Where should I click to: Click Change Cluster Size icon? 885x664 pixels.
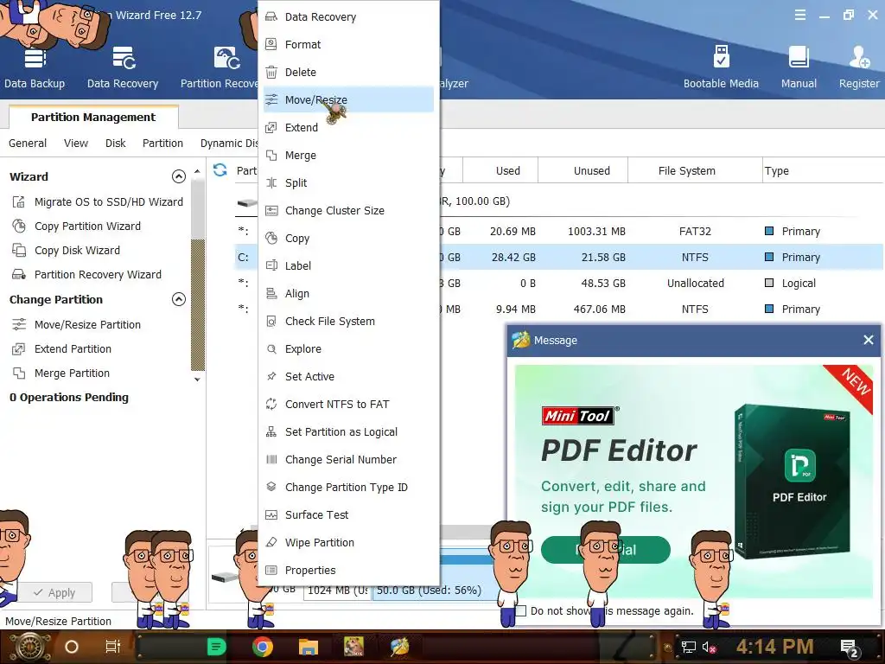(271, 211)
